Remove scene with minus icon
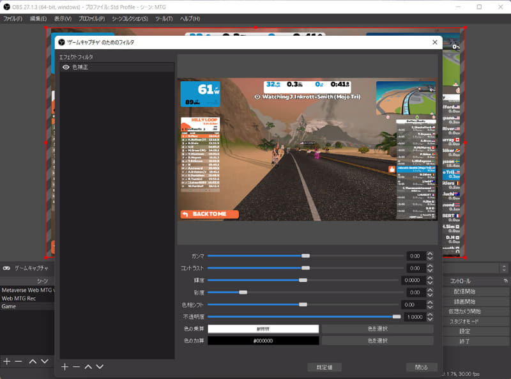 pos(19,361)
